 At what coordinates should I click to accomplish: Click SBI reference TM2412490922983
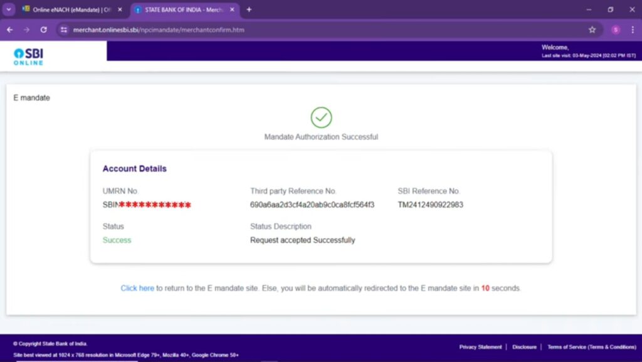tap(430, 205)
